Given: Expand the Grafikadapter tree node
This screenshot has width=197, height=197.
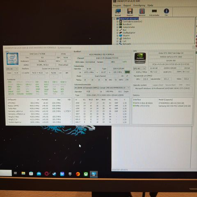Looking at the screenshot, I should 117,33.
